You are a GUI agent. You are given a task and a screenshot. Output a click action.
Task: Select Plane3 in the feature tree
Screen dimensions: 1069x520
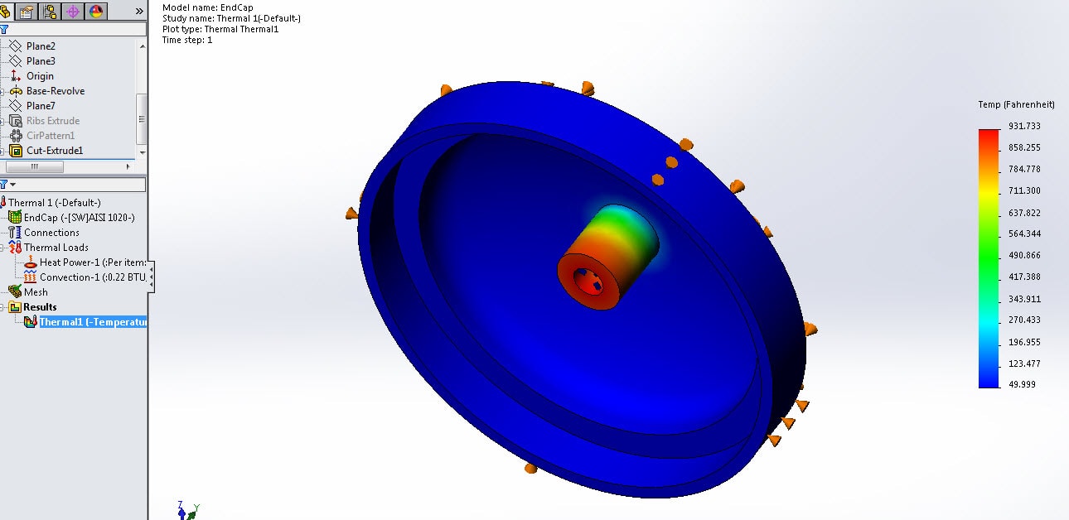coord(41,61)
